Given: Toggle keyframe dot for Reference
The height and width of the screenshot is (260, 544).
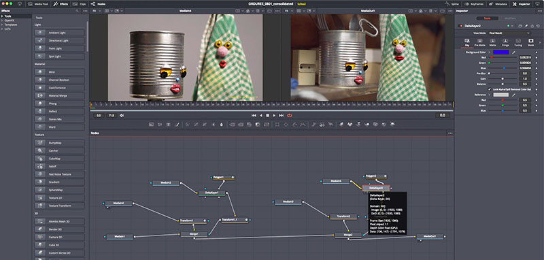Looking at the screenshot, I should [537, 95].
